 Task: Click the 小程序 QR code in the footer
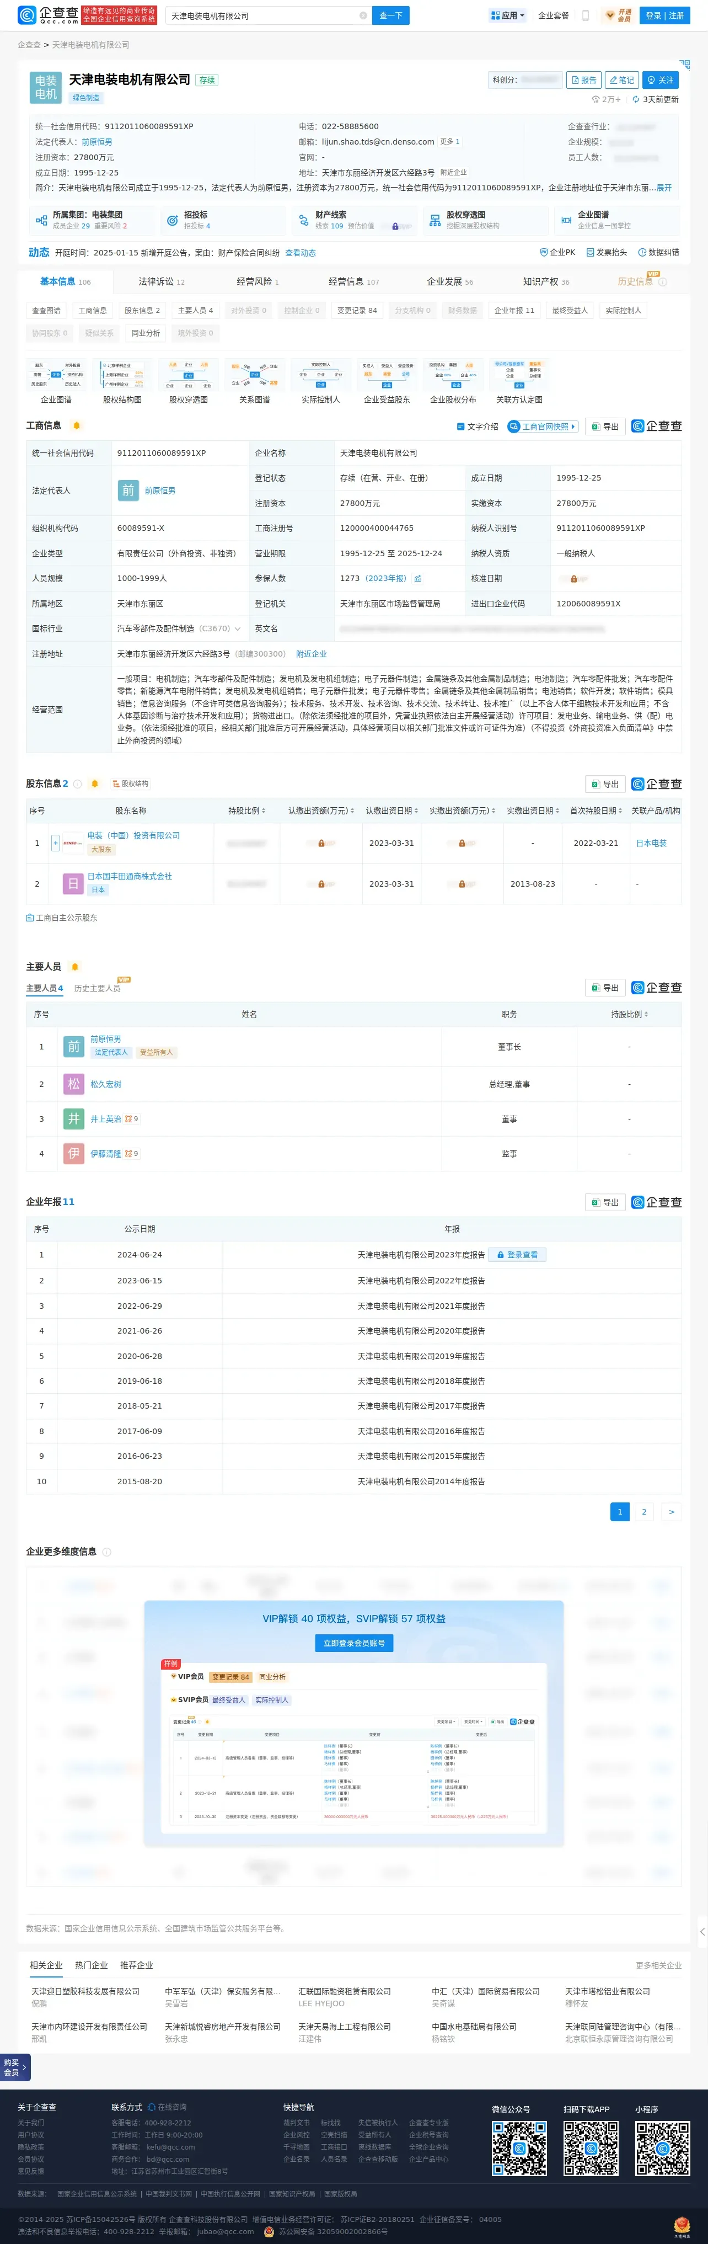pos(663,2149)
